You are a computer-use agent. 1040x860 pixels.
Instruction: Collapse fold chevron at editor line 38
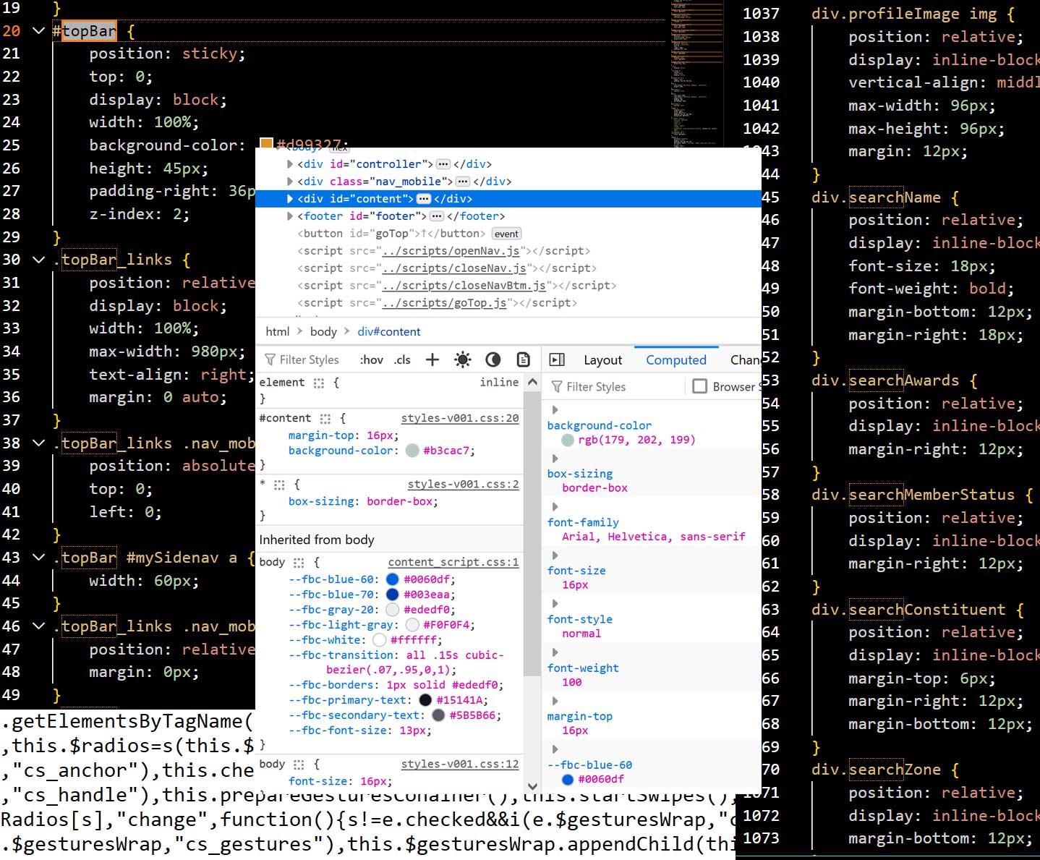click(x=39, y=443)
